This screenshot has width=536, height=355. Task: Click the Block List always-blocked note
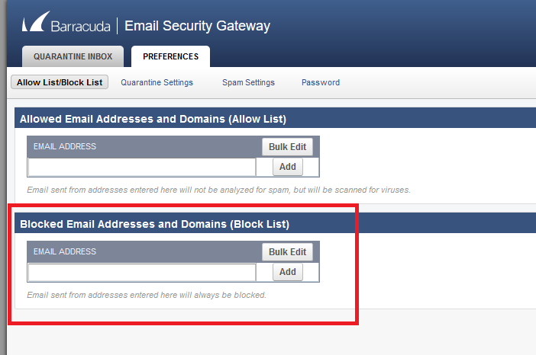pyautogui.click(x=147, y=295)
